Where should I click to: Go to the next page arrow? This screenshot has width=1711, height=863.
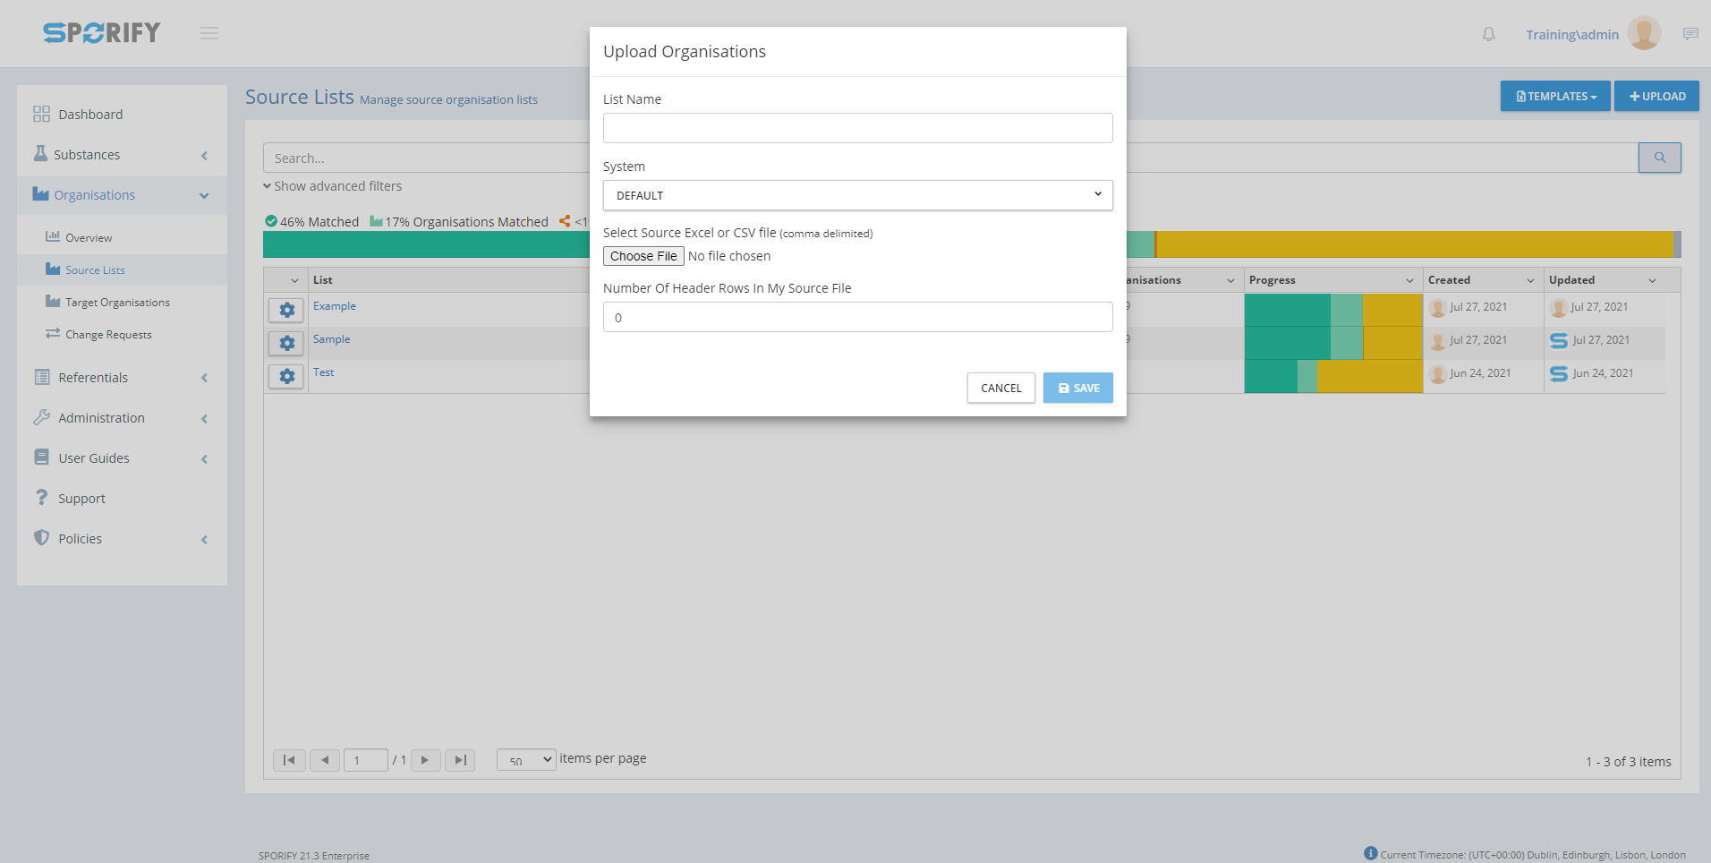click(425, 760)
